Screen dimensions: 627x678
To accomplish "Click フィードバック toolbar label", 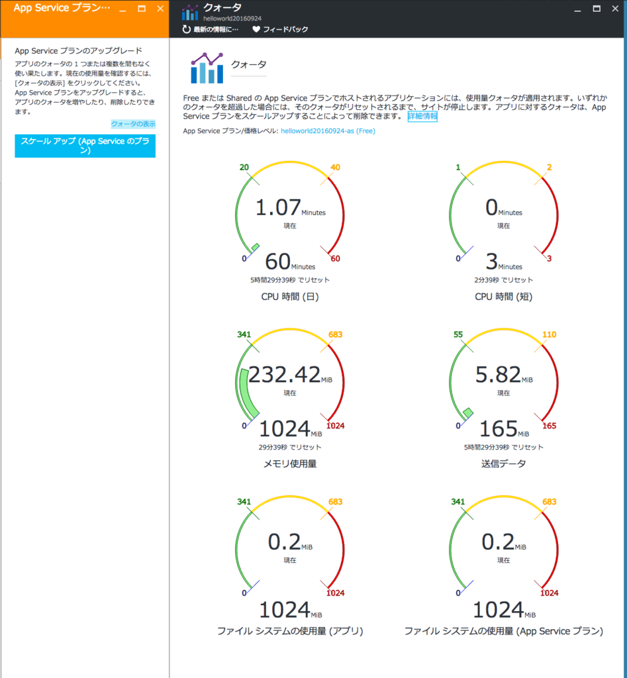I will (285, 29).
